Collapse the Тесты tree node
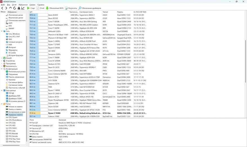247x147 pixels. pos(2,104)
